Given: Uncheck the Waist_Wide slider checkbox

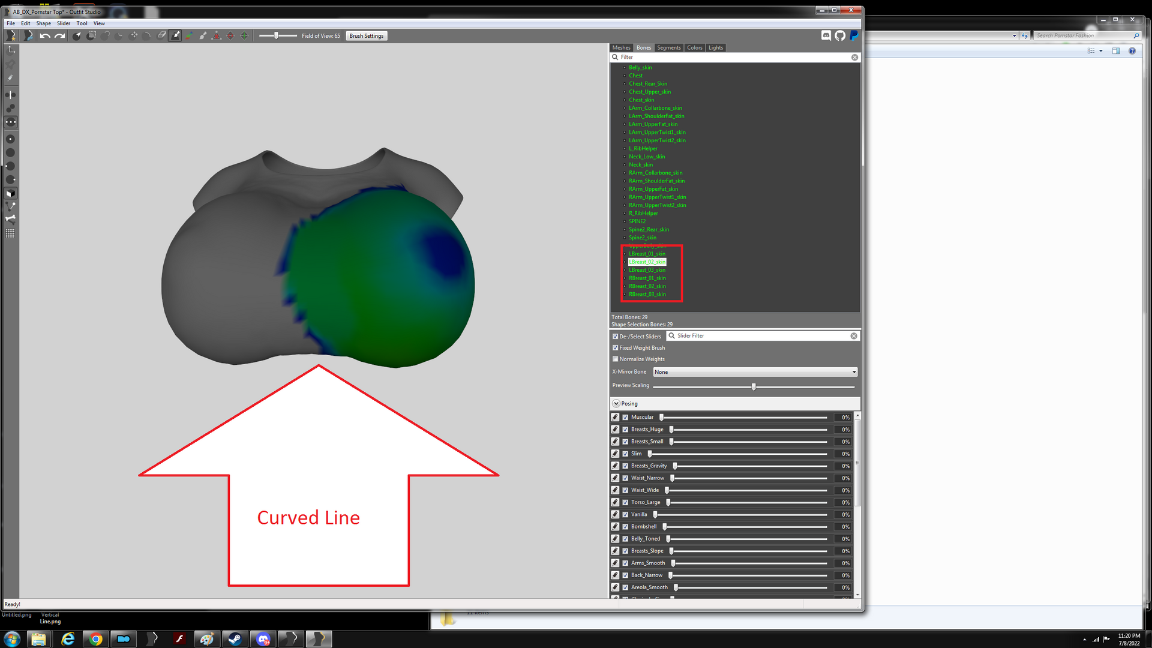Looking at the screenshot, I should coord(625,490).
